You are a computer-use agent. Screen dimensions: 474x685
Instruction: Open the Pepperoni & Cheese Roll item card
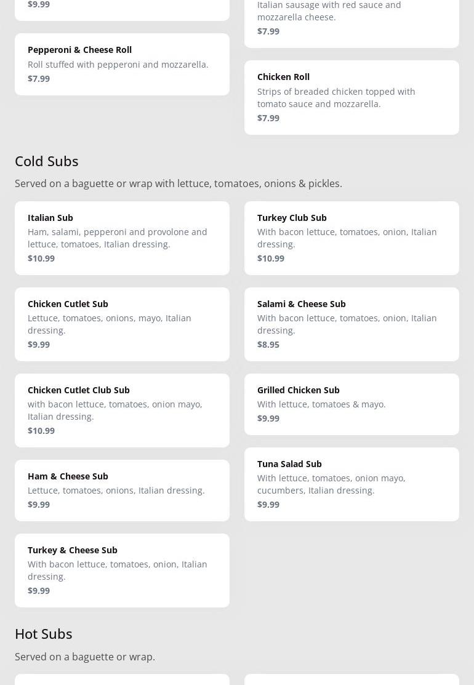(x=122, y=64)
